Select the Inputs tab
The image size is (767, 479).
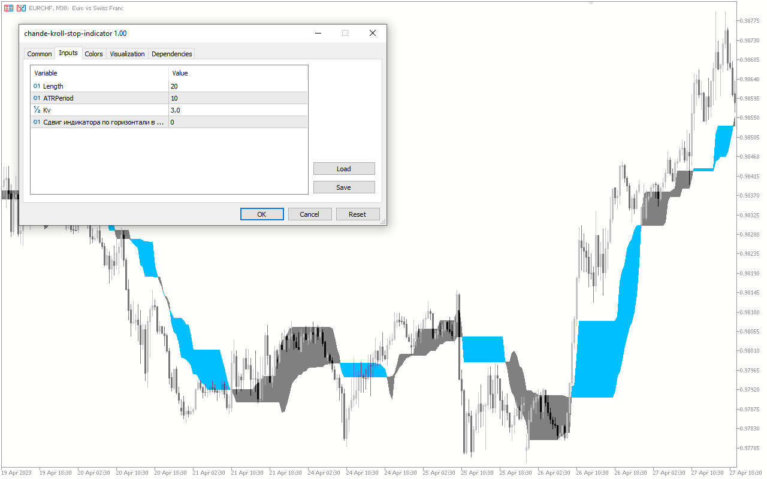click(x=68, y=53)
